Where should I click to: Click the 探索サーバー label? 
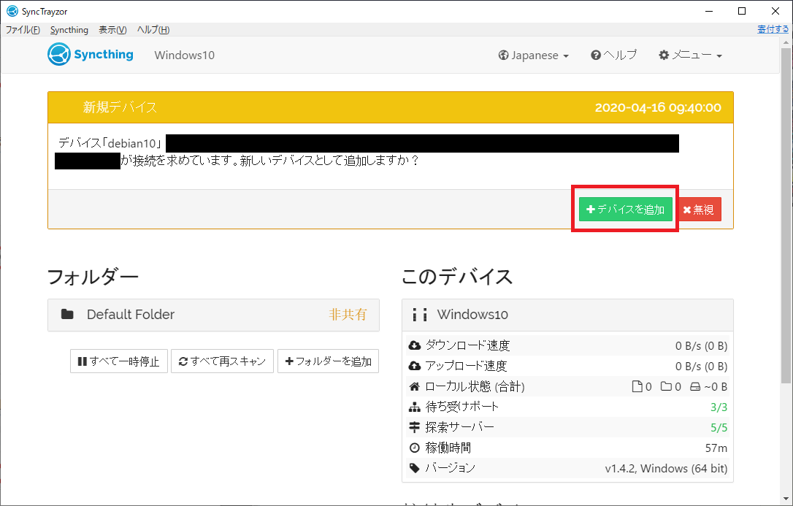click(x=460, y=428)
